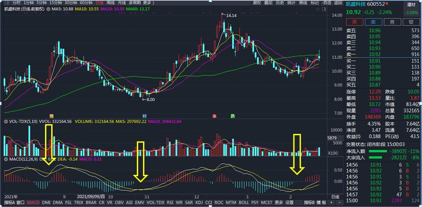Screen dimensions: 422x207
Task: Select the 30分钟 period tab
Action: [x=72, y=3]
